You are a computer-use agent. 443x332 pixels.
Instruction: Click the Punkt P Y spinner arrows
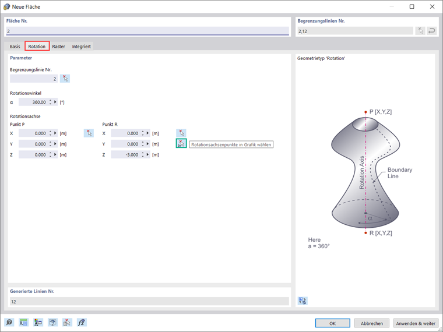coord(50,144)
